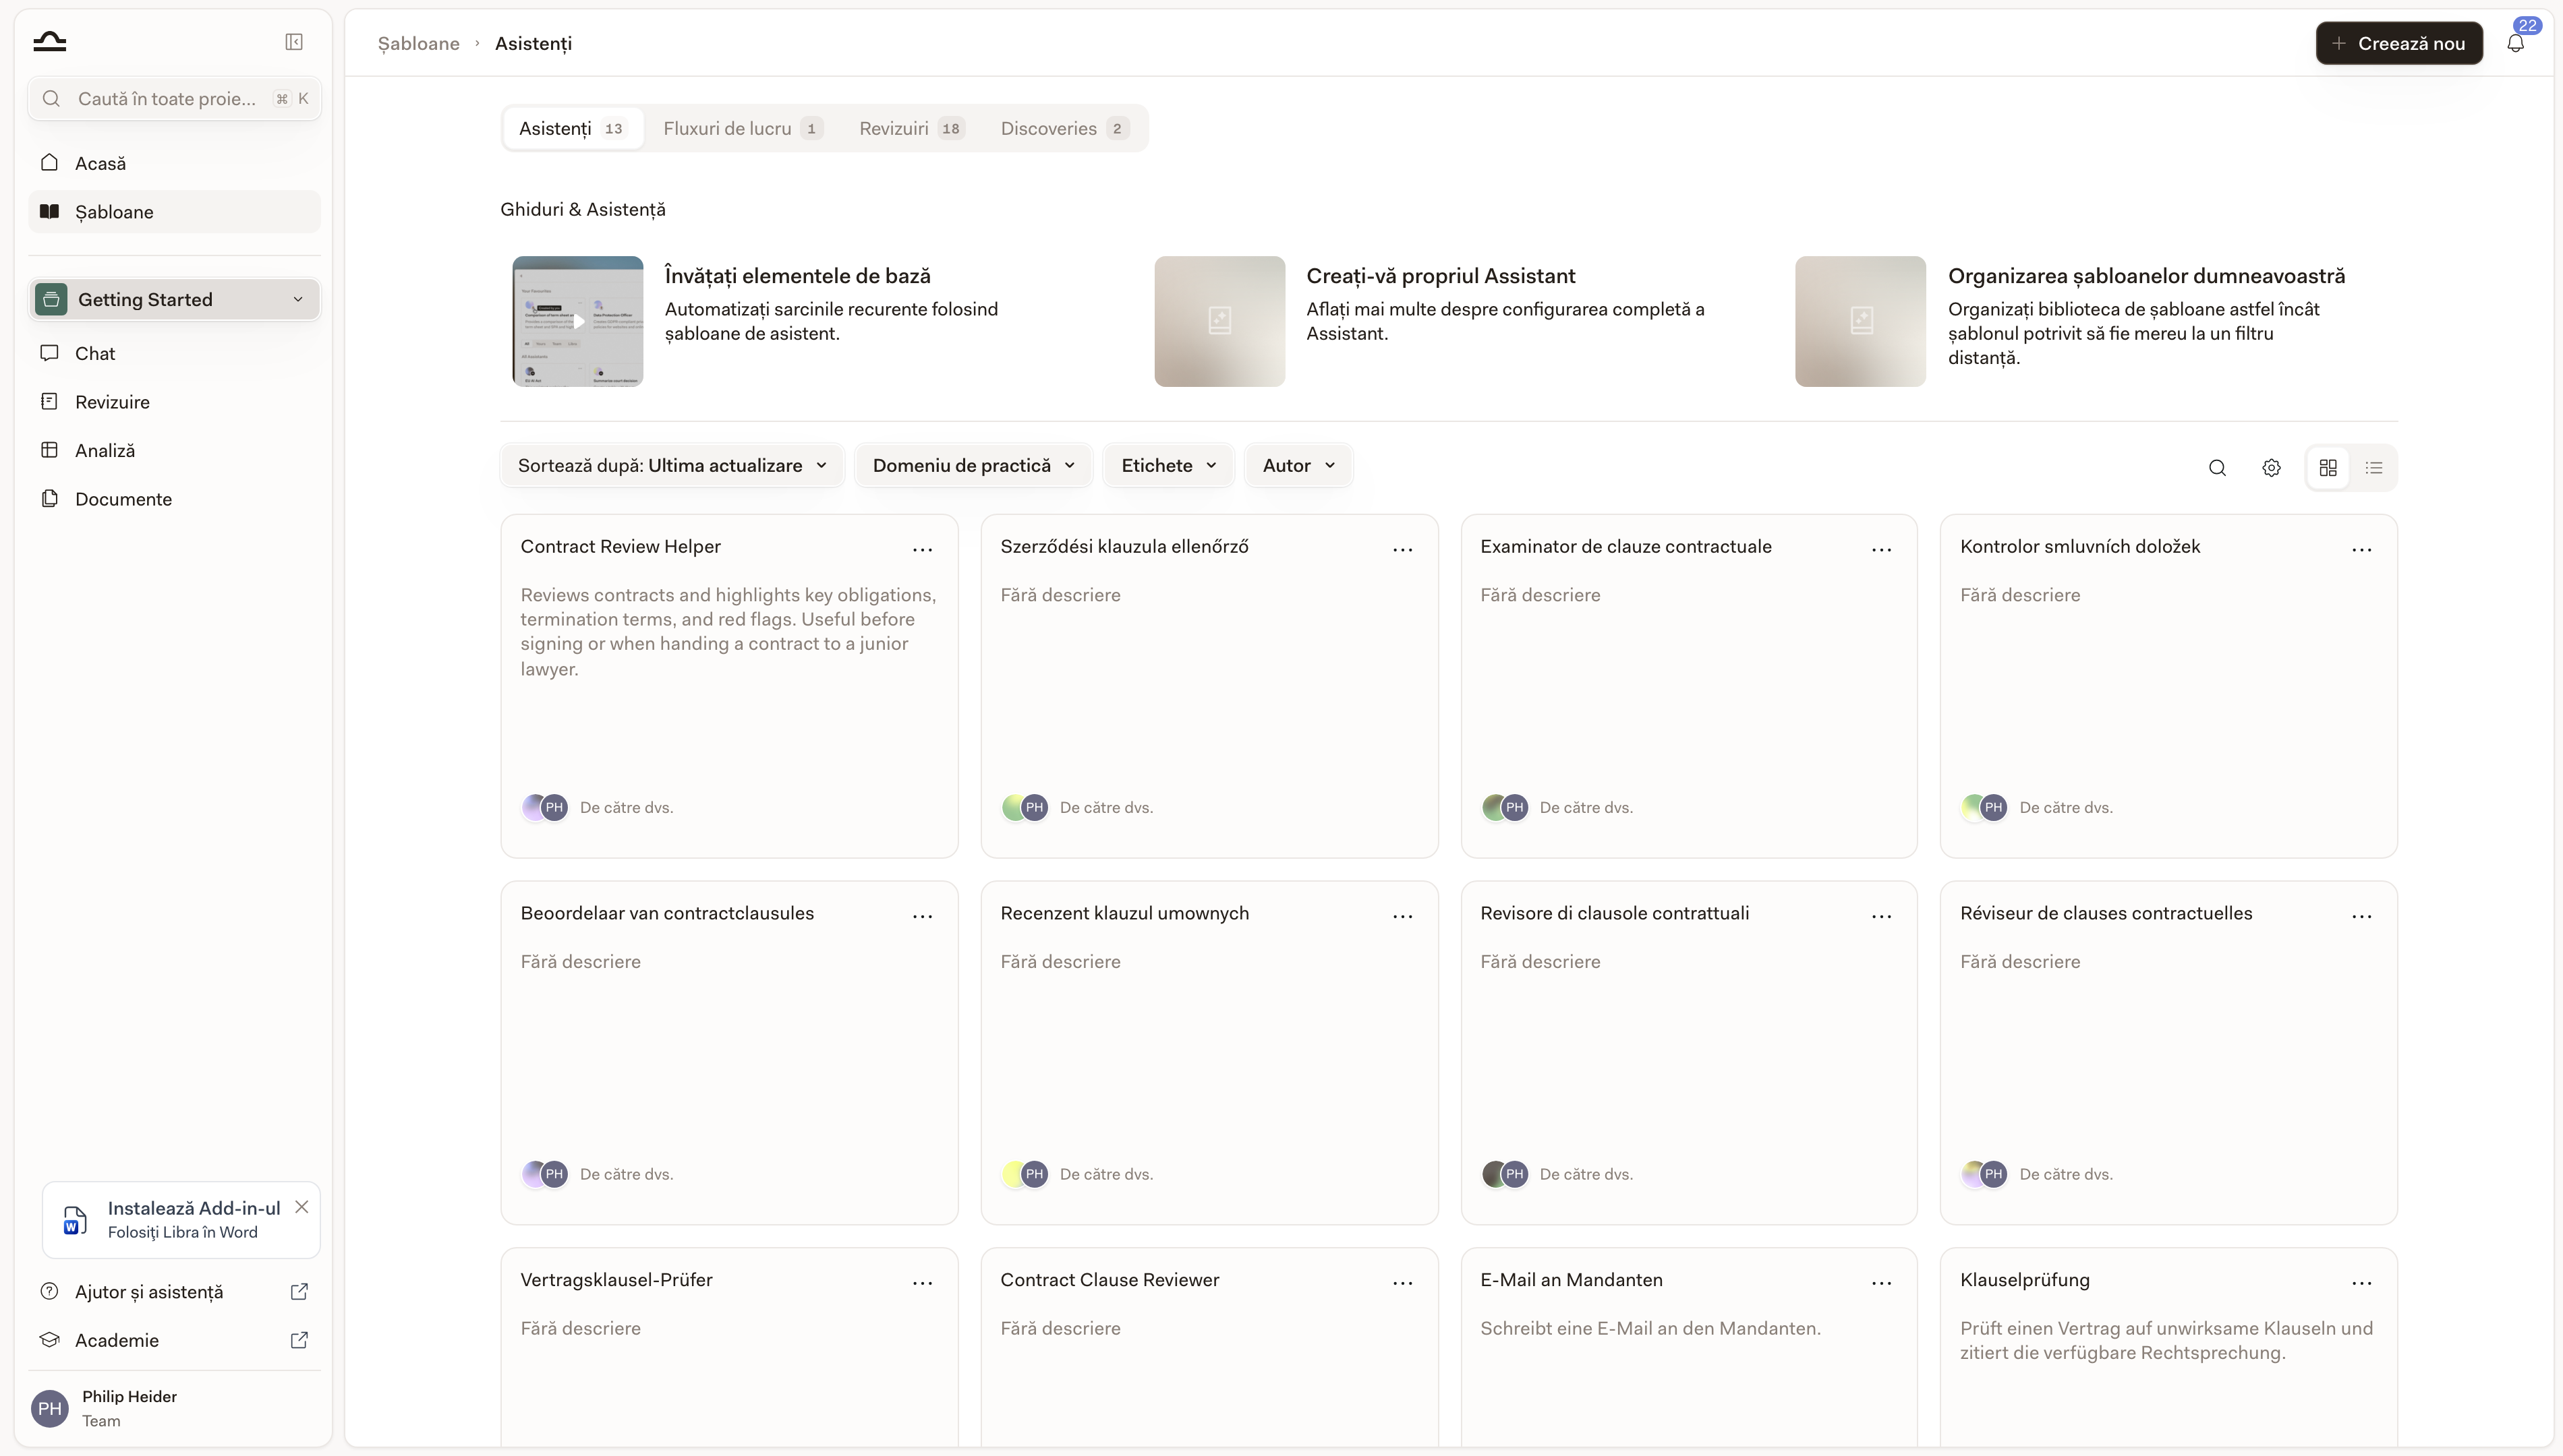Open more options for Szerződési klauzula ellenőrző
Viewport: 2563px width, 1456px height.
click(x=1402, y=549)
